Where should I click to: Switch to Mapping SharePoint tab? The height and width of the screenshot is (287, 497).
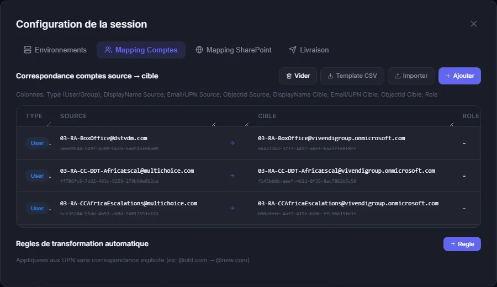click(x=233, y=50)
